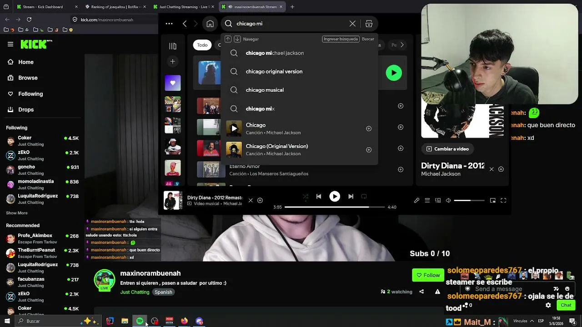582x327 pixels.
Task: Open Spotify from the Windows taskbar
Action: click(140, 321)
